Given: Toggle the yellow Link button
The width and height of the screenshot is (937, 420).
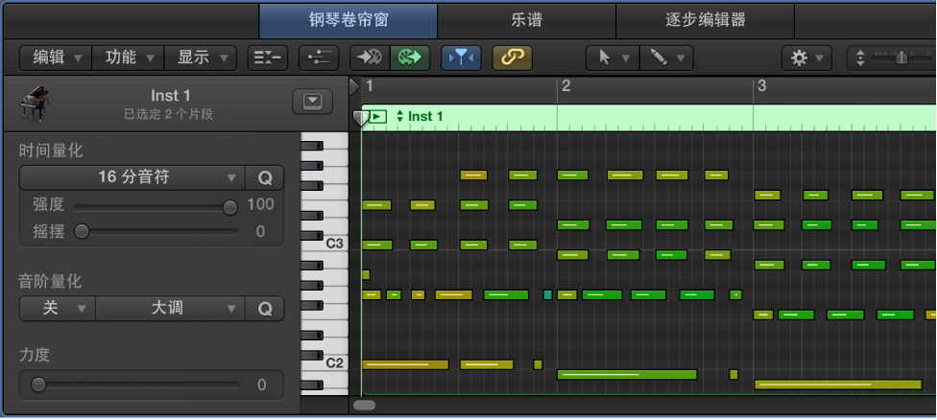Looking at the screenshot, I should pyautogui.click(x=512, y=58).
